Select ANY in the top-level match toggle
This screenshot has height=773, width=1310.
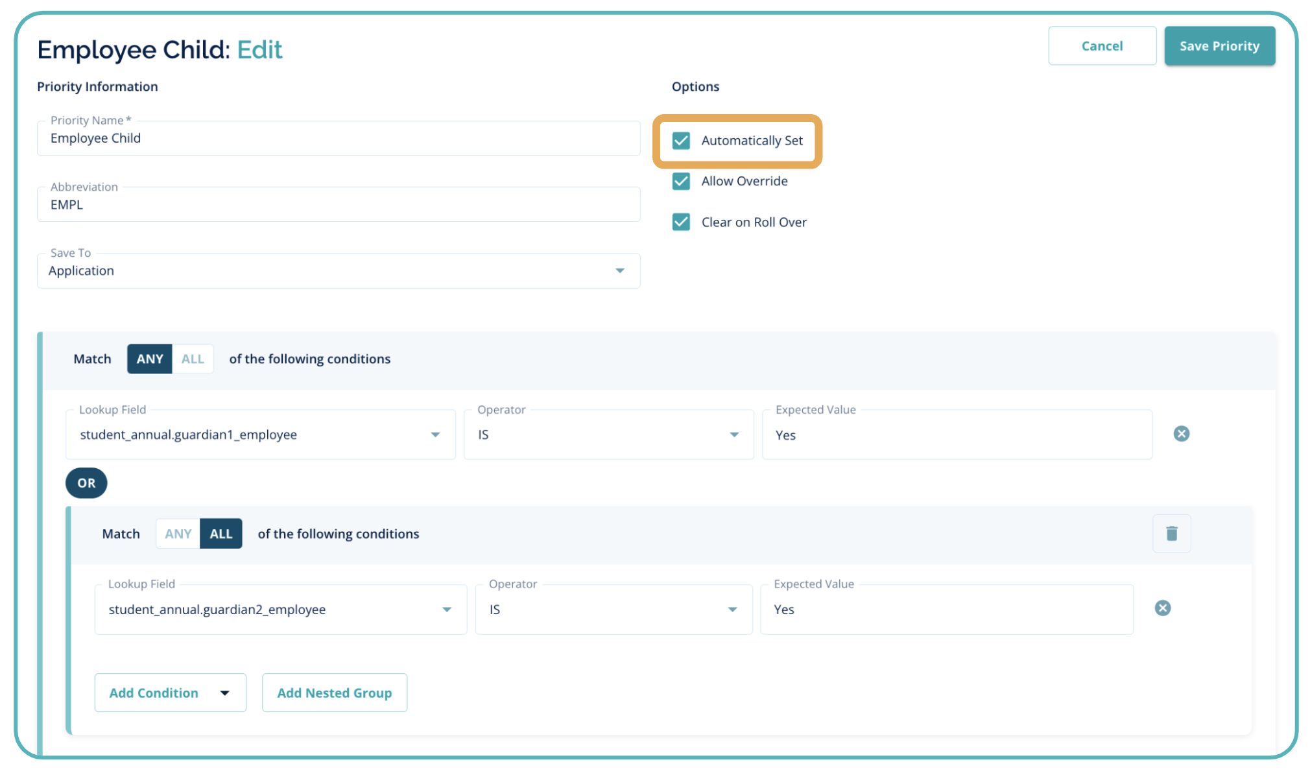pos(150,359)
